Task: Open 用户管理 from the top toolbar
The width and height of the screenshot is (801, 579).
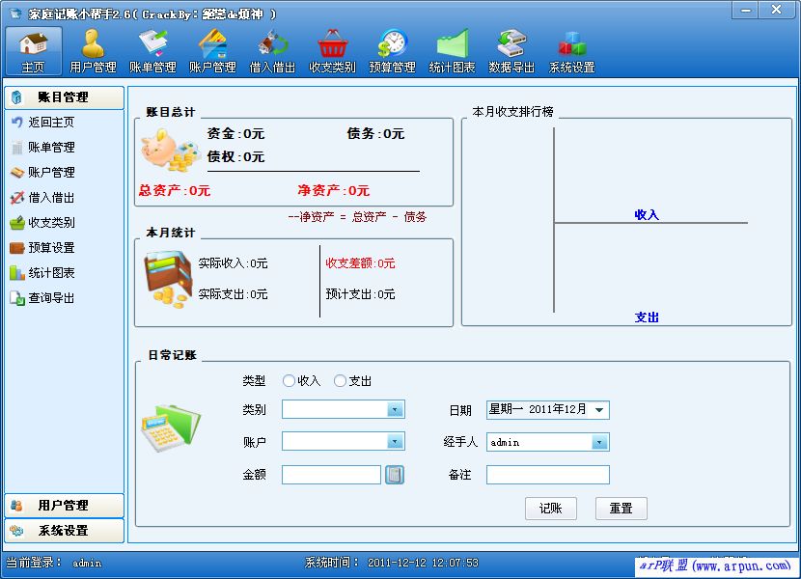Action: click(x=93, y=50)
